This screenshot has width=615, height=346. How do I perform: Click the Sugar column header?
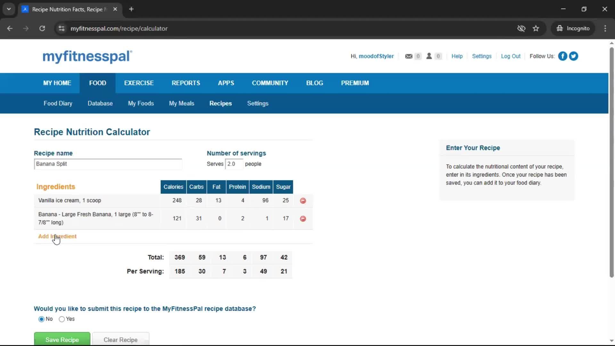point(283,187)
